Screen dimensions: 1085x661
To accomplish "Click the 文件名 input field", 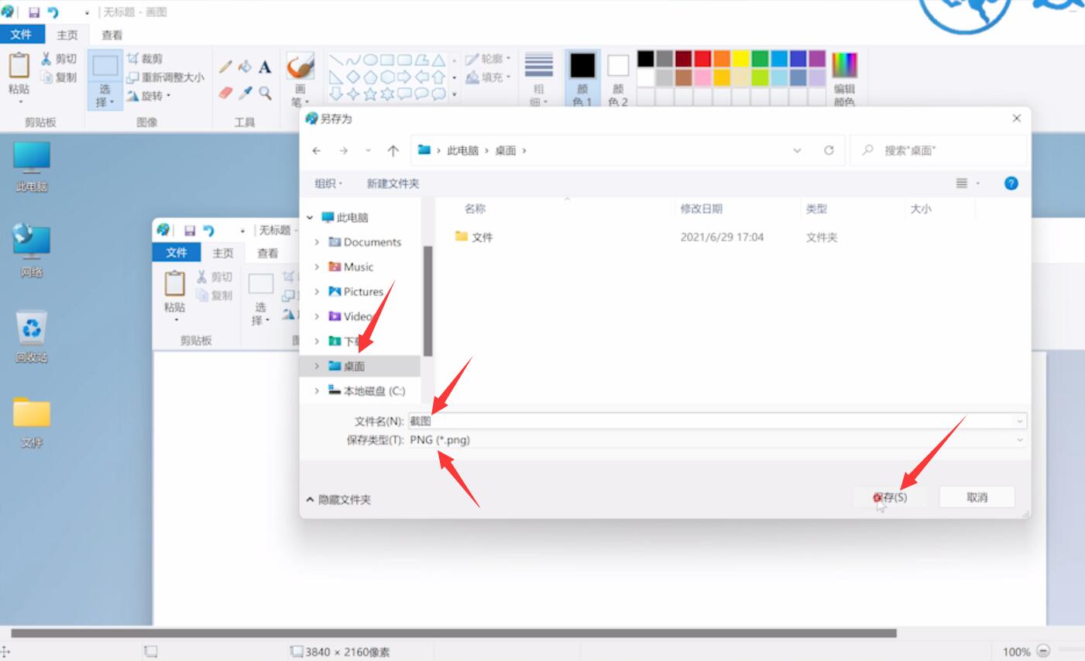I will pos(718,421).
